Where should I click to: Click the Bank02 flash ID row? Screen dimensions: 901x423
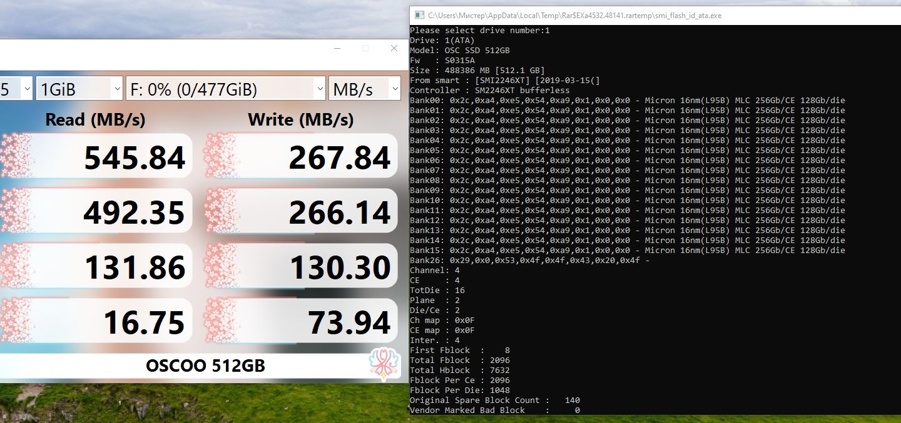[628, 120]
